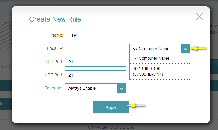Open the Schedule link
Screen dimensions: 218x130
pyautogui.click(x=53, y=88)
